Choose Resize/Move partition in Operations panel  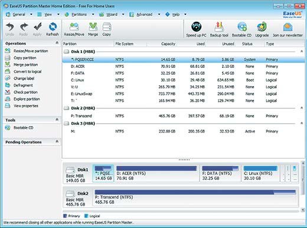[x=27, y=51]
